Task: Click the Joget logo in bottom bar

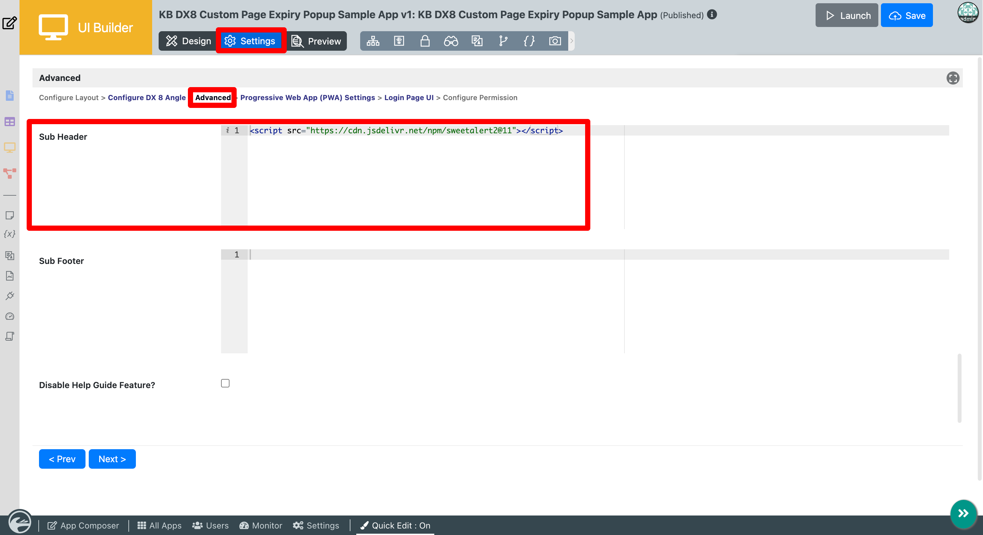Action: tap(20, 522)
